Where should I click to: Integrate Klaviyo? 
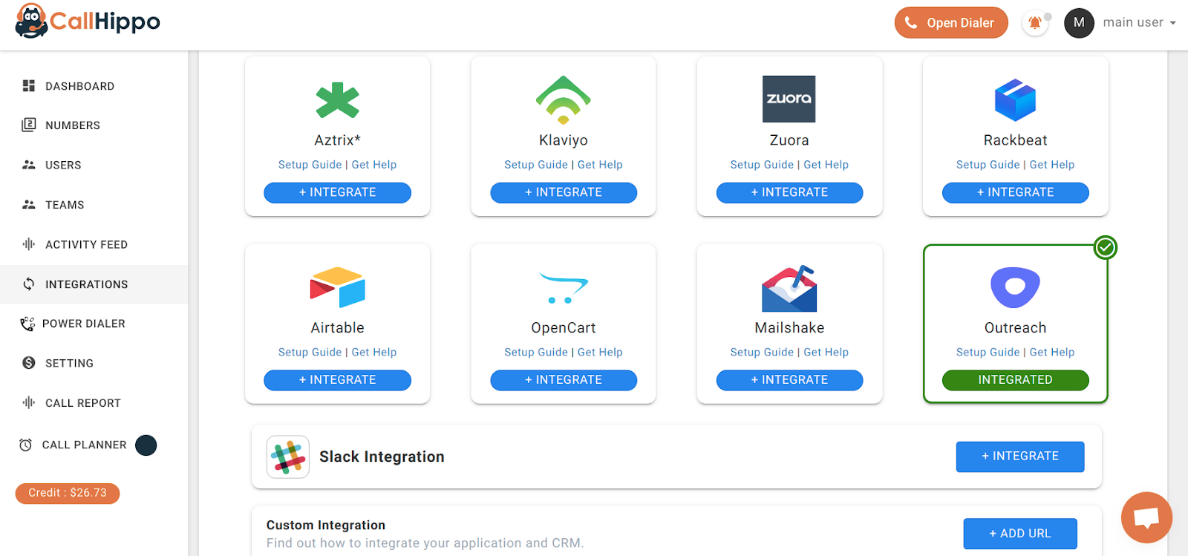tap(564, 192)
